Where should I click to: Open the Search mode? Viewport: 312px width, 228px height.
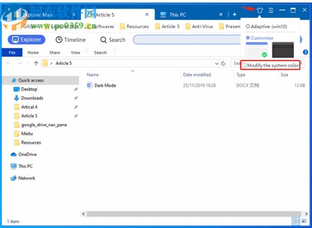113,40
